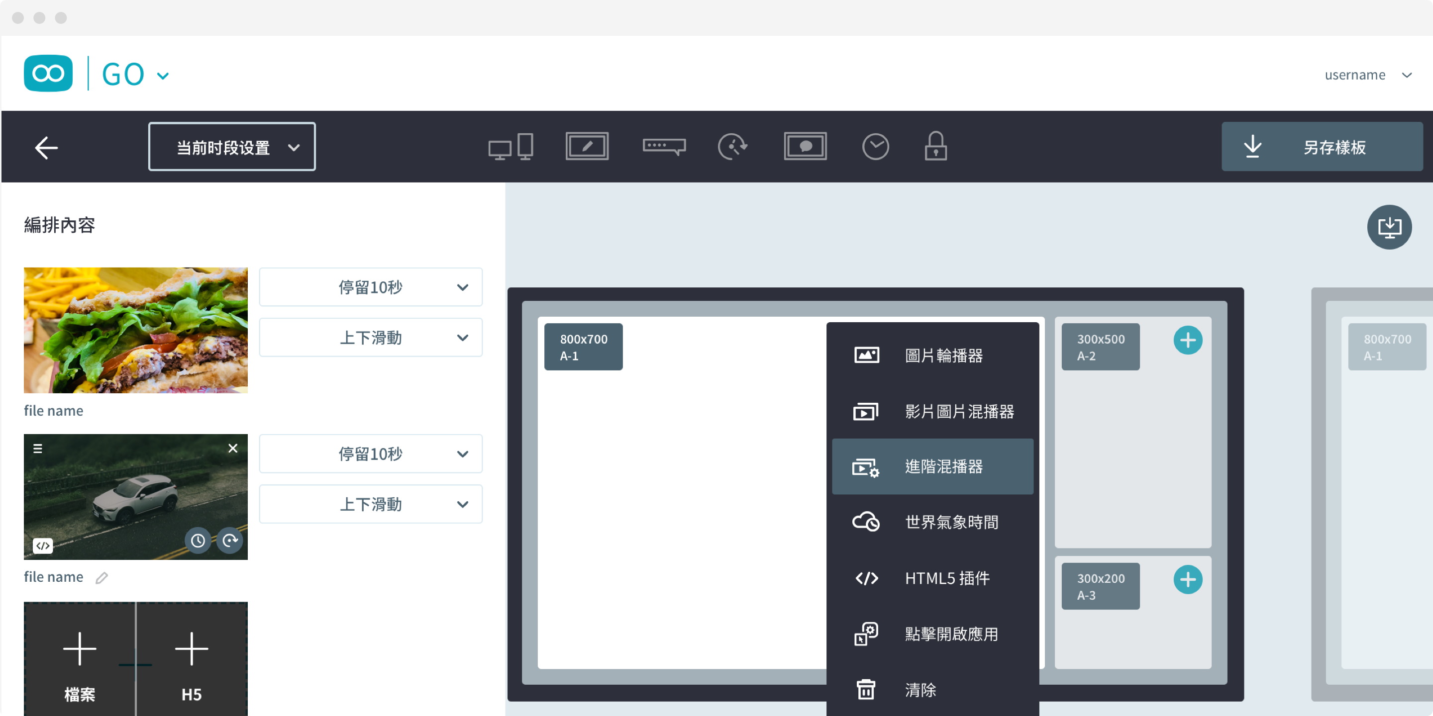Click the back arrow in toolbar
This screenshot has height=716, width=1433.
pyautogui.click(x=46, y=147)
